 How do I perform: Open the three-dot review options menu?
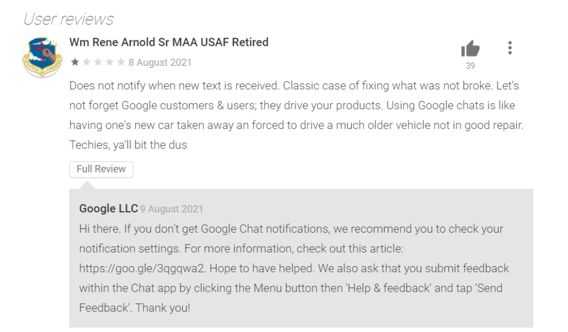[x=509, y=49]
